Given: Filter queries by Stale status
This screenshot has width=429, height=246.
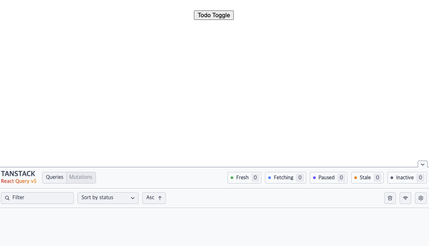Looking at the screenshot, I should 367,178.
